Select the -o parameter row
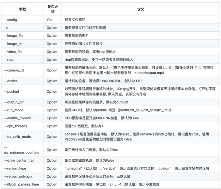221x189 pixels. (x=110, y=28)
